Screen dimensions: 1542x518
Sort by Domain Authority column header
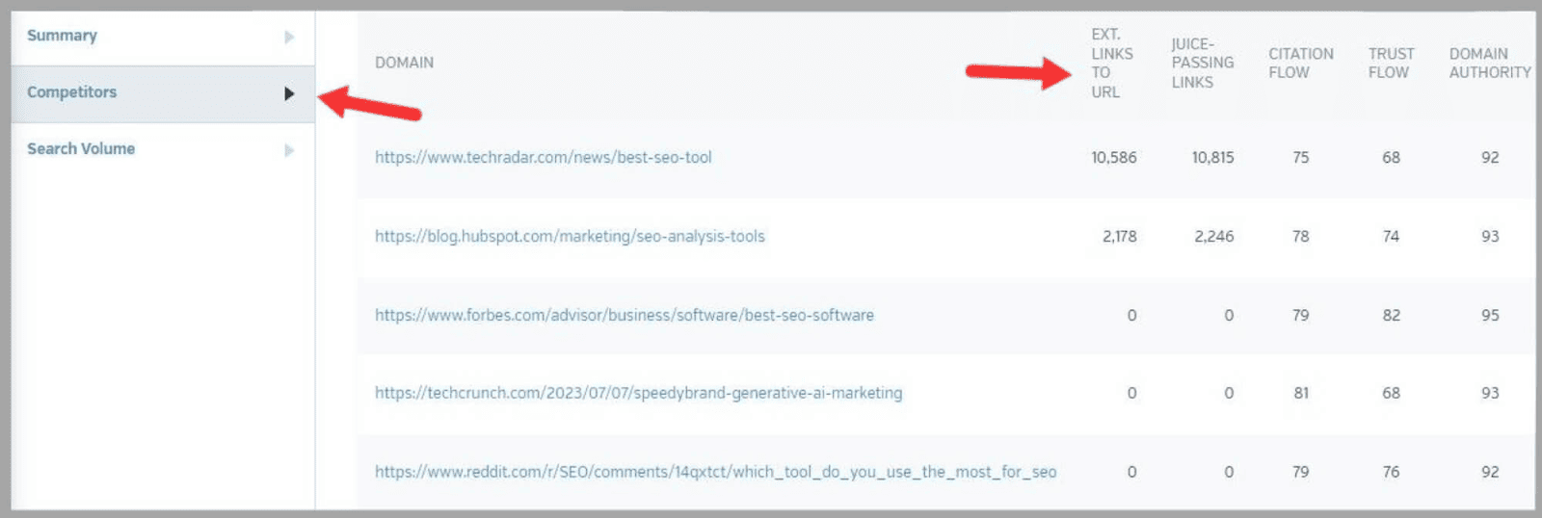point(1489,64)
